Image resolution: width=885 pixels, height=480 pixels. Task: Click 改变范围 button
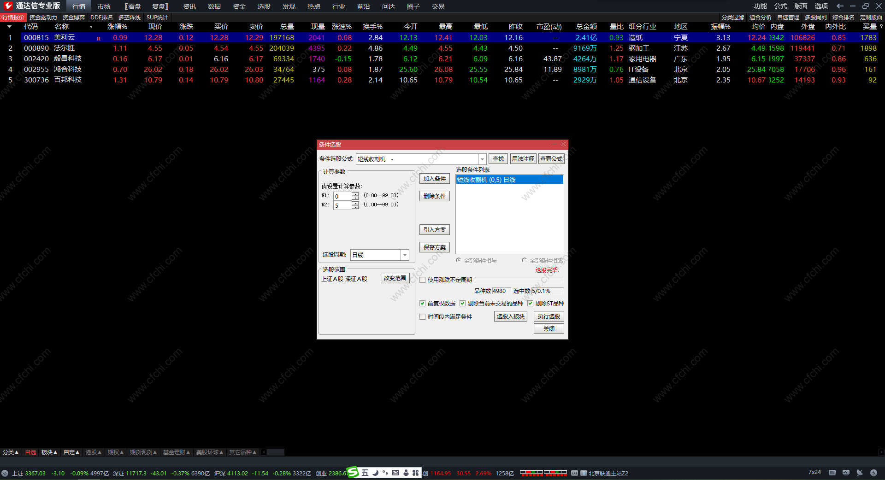click(395, 278)
